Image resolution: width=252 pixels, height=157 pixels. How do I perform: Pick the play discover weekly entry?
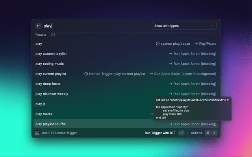[x=52, y=94]
